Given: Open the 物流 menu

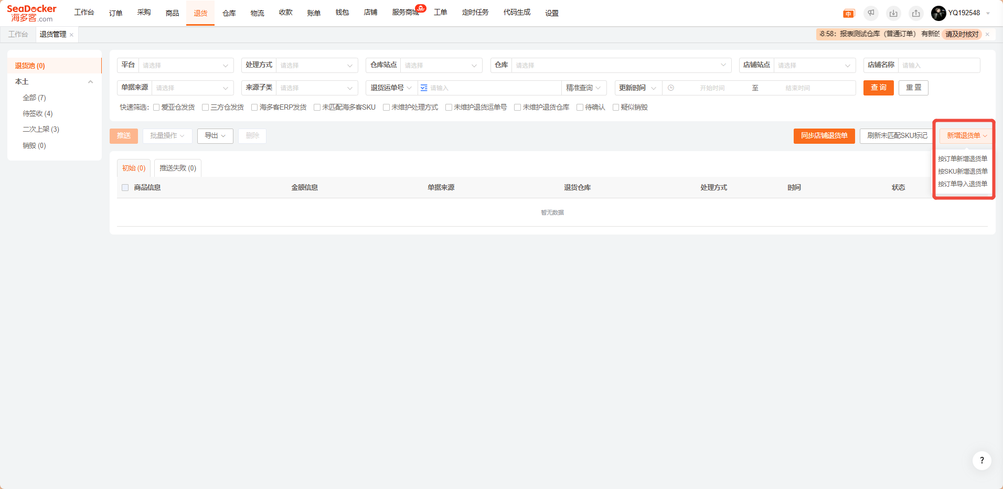Looking at the screenshot, I should pos(258,13).
